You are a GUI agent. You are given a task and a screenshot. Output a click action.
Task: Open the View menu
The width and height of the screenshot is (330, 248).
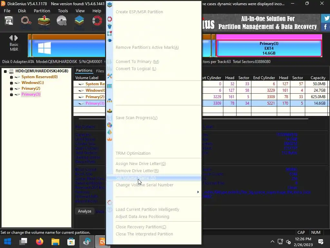point(80,11)
